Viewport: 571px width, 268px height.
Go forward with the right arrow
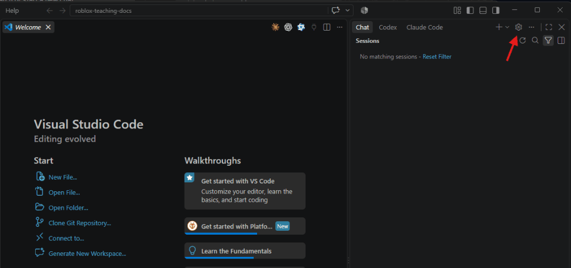[x=62, y=11]
